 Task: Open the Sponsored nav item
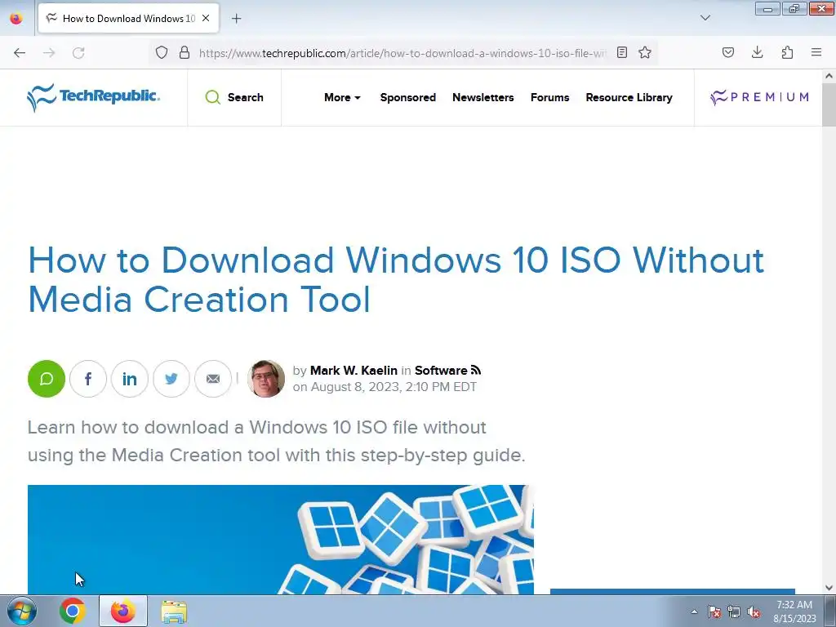(x=408, y=98)
